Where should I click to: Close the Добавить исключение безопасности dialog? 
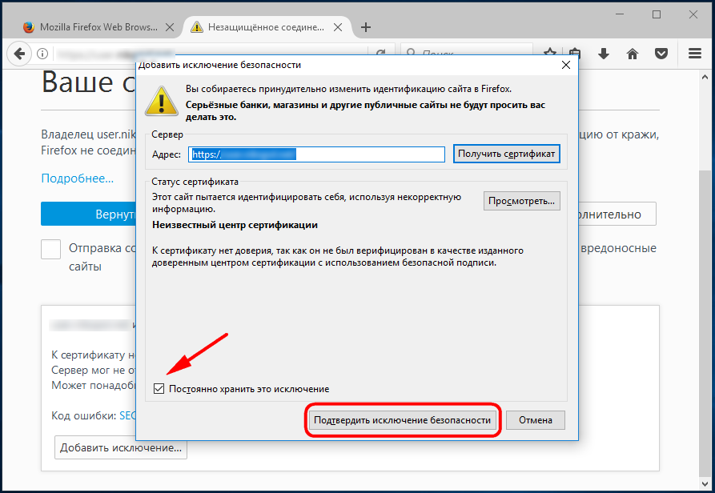point(566,65)
